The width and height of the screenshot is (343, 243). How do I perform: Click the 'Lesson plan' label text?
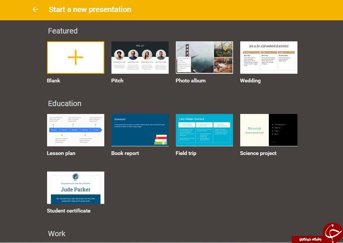[x=61, y=153]
